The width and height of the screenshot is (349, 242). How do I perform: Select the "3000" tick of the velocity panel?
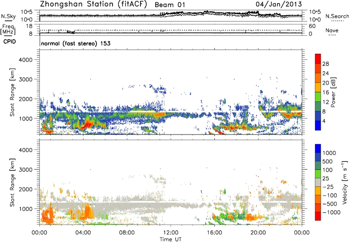click(25, 169)
